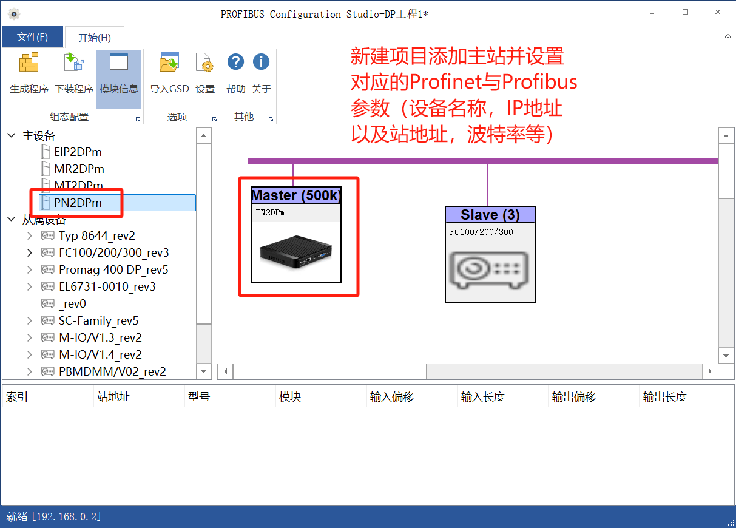Select MR2DPm master device

click(79, 169)
